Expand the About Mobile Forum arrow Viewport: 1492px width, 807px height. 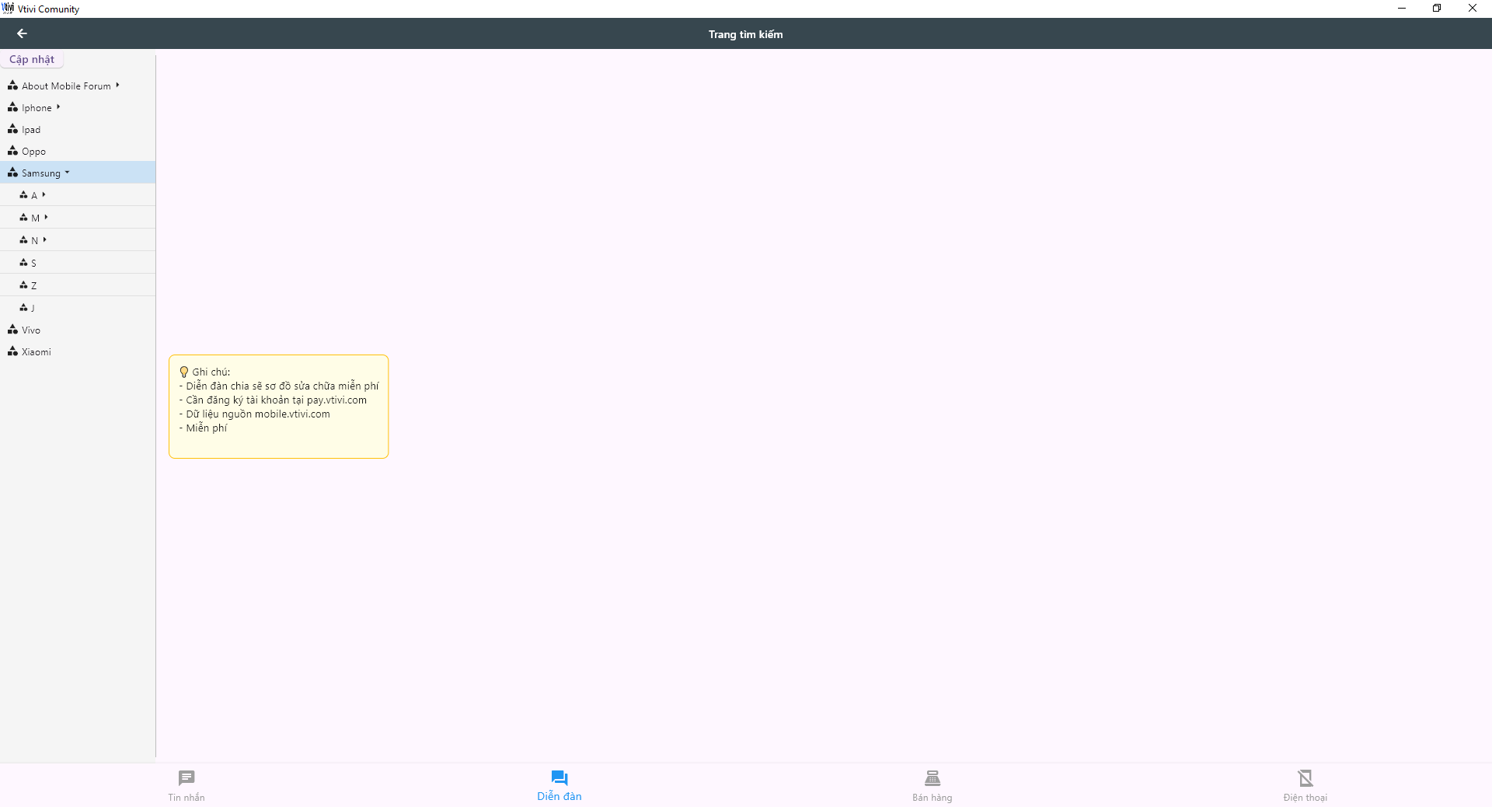pos(117,86)
